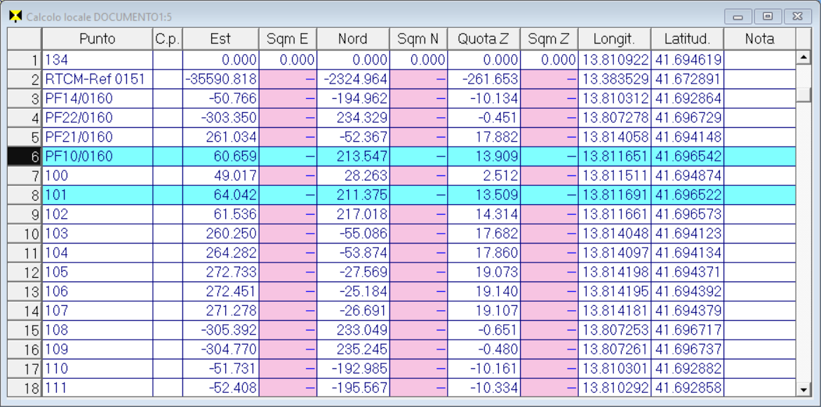Click the PF10/0160 point name cell
The image size is (821, 407).
[97, 156]
